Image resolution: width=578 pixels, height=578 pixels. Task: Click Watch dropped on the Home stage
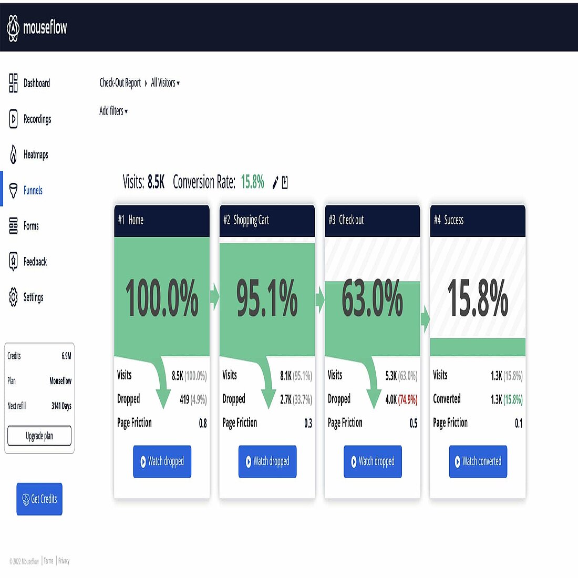pyautogui.click(x=162, y=461)
